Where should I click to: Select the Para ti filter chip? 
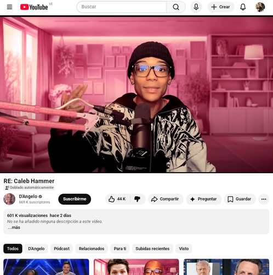[120, 249]
